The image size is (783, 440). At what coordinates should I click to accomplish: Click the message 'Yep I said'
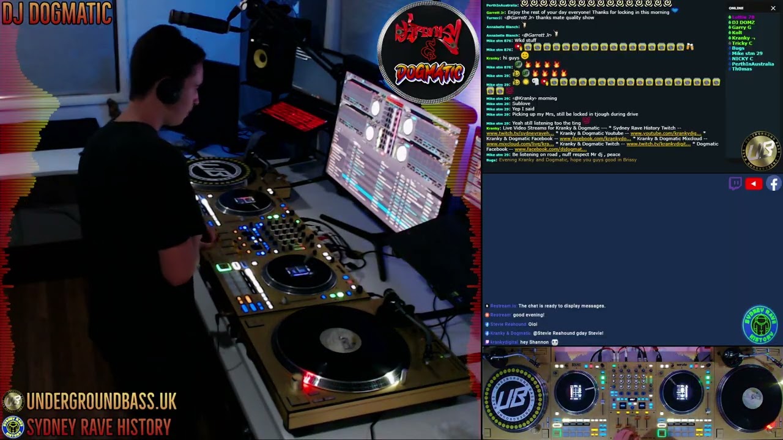point(523,109)
